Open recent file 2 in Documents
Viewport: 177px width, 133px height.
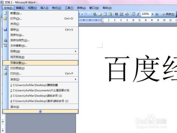(40, 90)
